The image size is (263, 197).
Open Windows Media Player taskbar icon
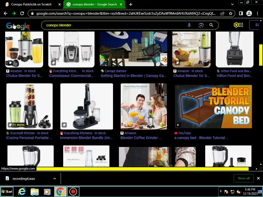point(47,192)
